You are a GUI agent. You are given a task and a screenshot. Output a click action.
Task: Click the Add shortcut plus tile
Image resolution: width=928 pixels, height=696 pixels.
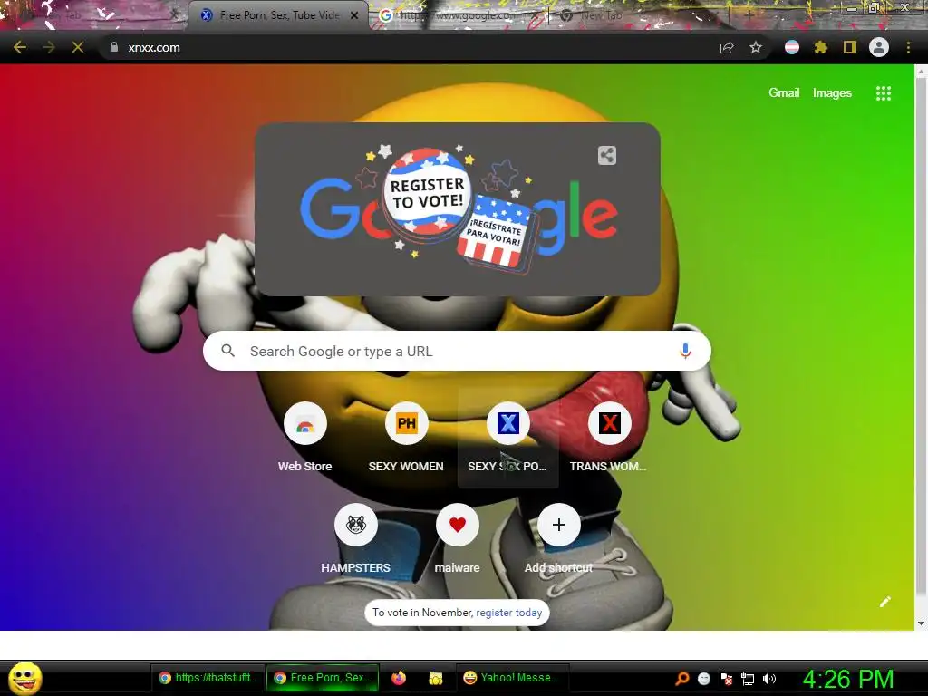point(558,538)
